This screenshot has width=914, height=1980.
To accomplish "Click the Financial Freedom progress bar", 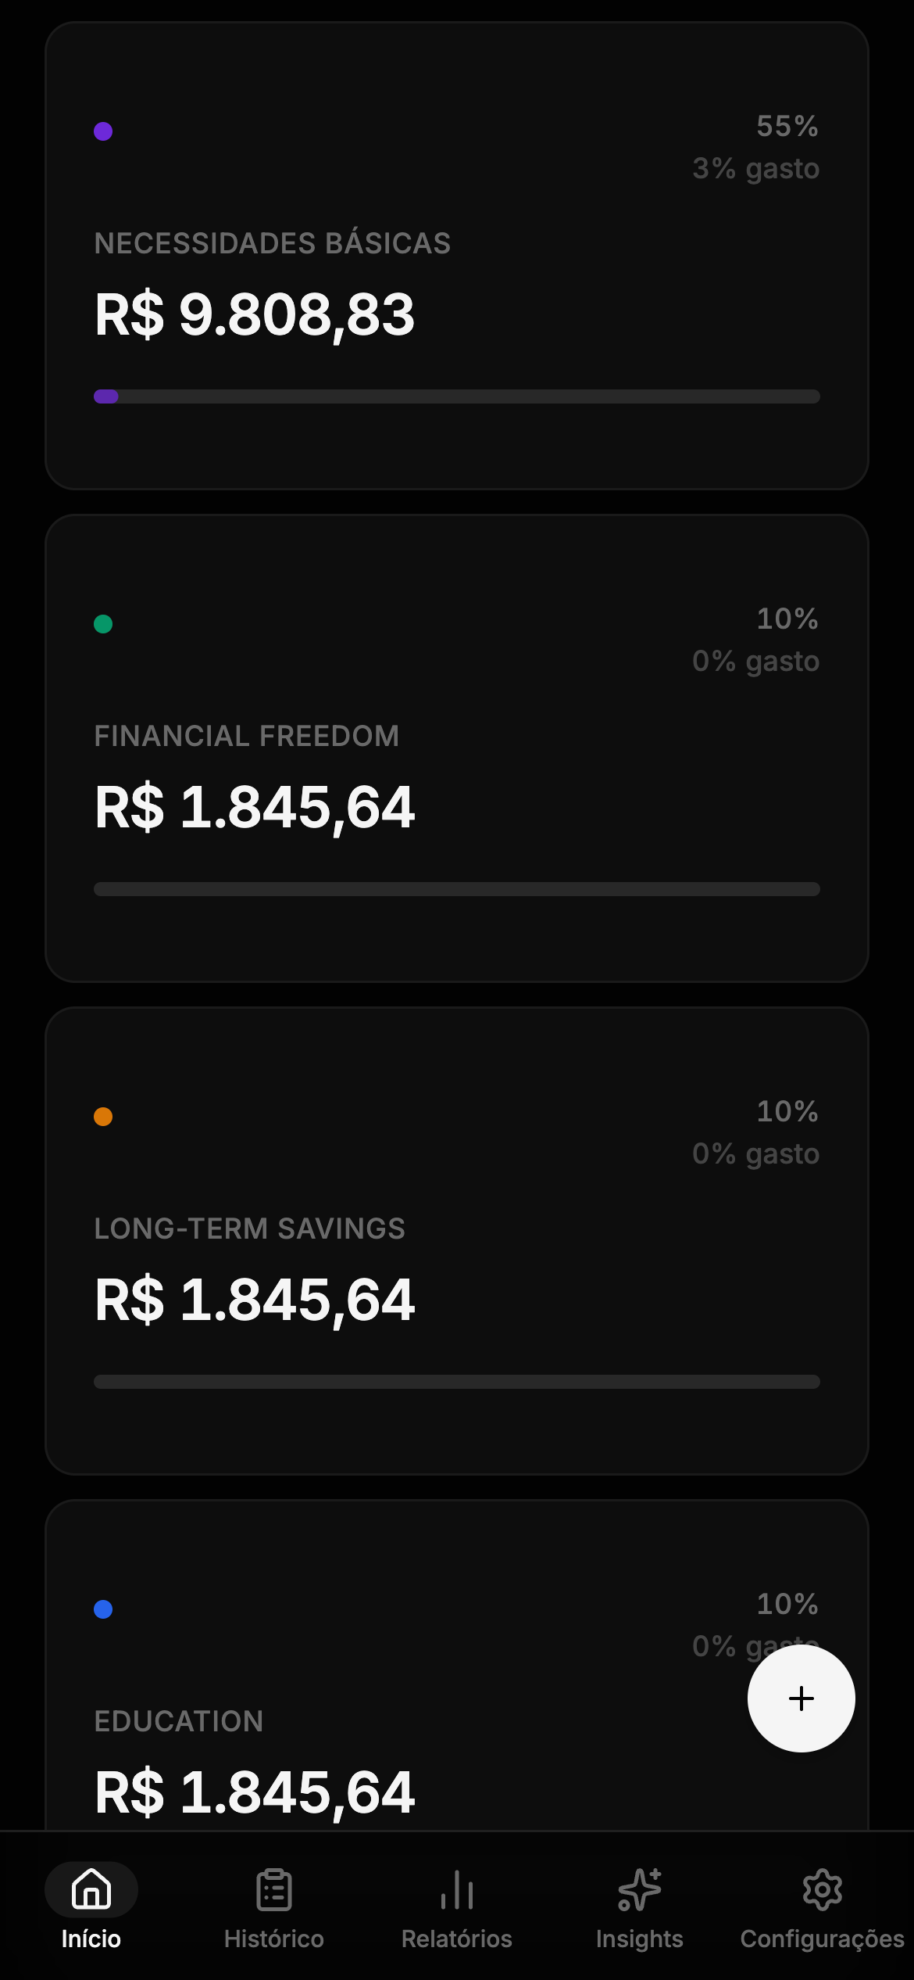I will 457,889.
